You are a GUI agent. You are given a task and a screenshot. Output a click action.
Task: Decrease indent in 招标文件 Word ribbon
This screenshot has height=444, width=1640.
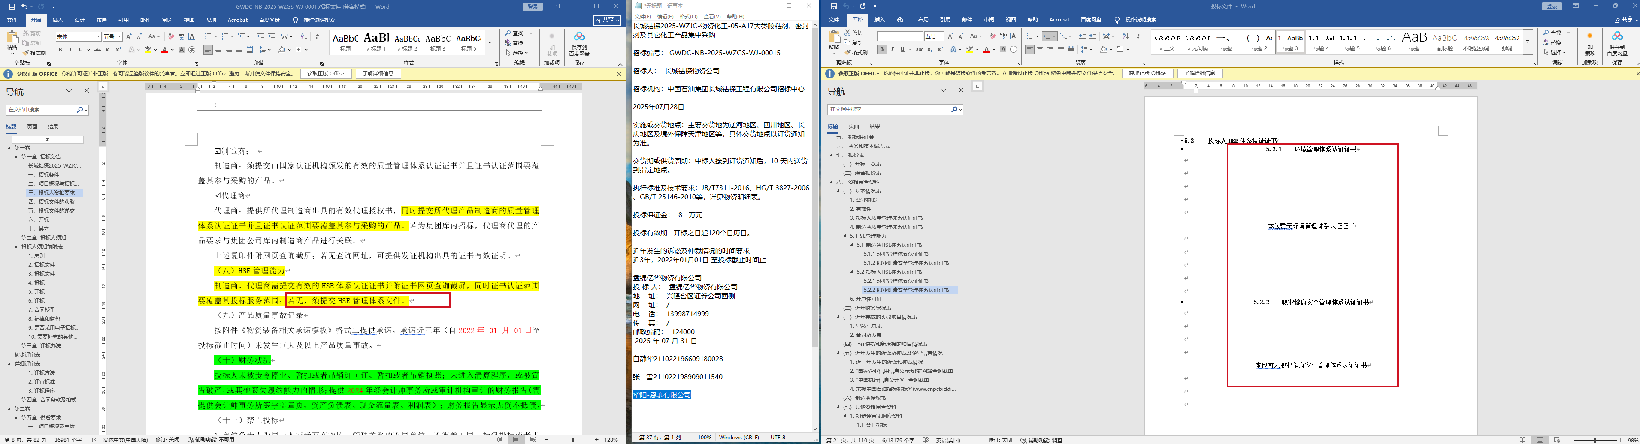261,36
